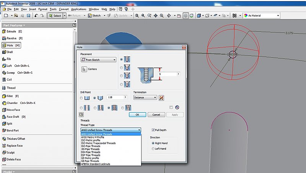
Task: Click the drill point angle field
Action: click(116, 97)
